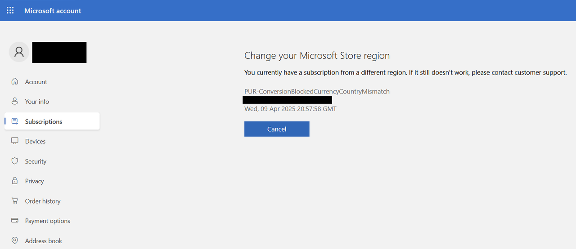Image resolution: width=576 pixels, height=249 pixels.
Task: Click the subscription from different region message
Action: 405,72
